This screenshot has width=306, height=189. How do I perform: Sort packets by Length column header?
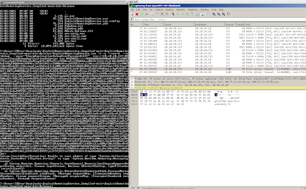coord(240,24)
